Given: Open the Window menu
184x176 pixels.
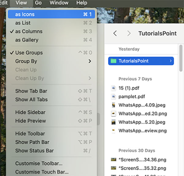Looking at the screenshot, I should point(59,3).
